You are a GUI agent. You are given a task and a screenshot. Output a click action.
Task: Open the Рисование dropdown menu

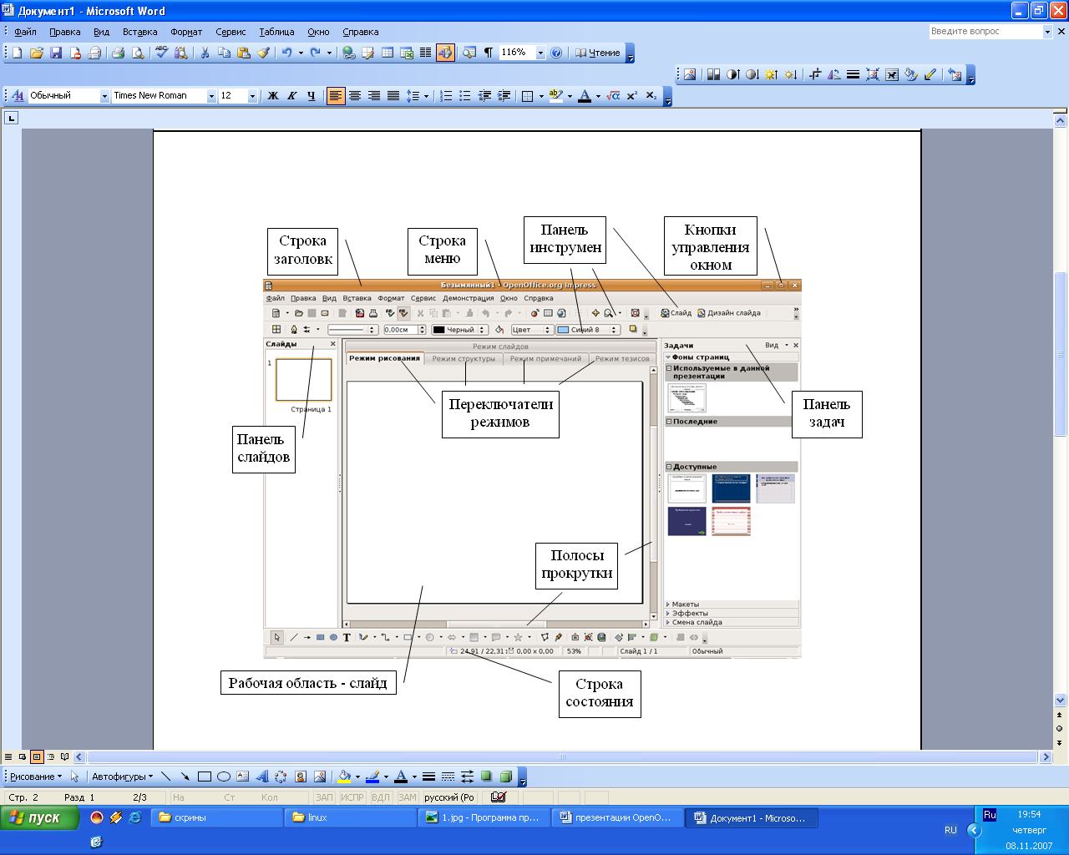click(36, 777)
